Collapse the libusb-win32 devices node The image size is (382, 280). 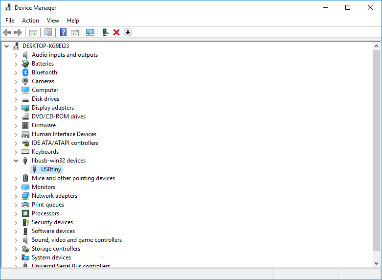pyautogui.click(x=16, y=161)
